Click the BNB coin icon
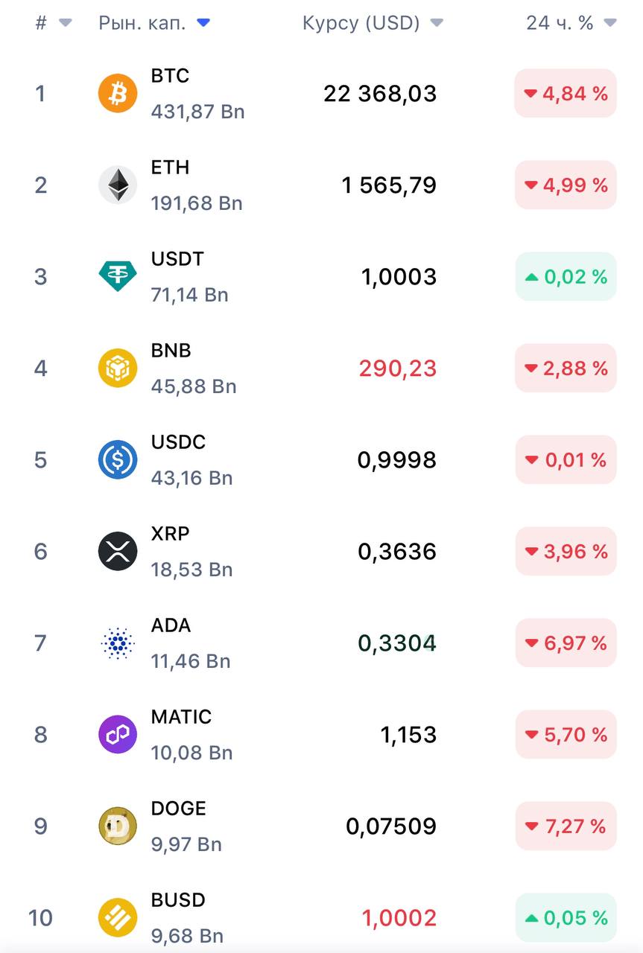Screen dimensions: 643x953 coord(118,369)
